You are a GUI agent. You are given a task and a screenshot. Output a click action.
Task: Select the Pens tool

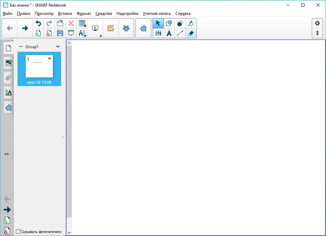158,33
